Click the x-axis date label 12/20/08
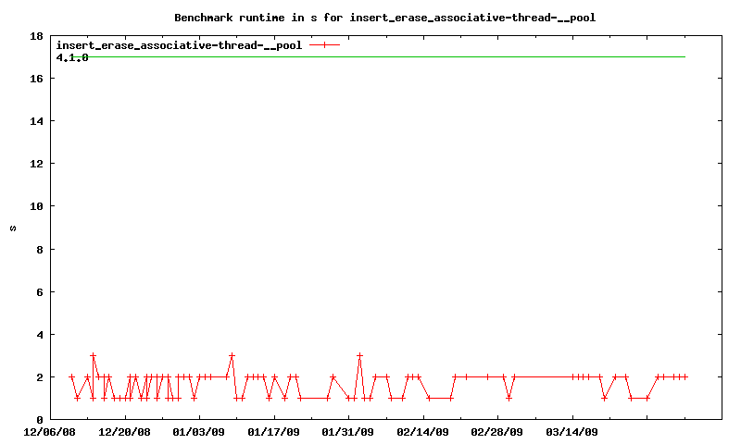 [x=124, y=431]
